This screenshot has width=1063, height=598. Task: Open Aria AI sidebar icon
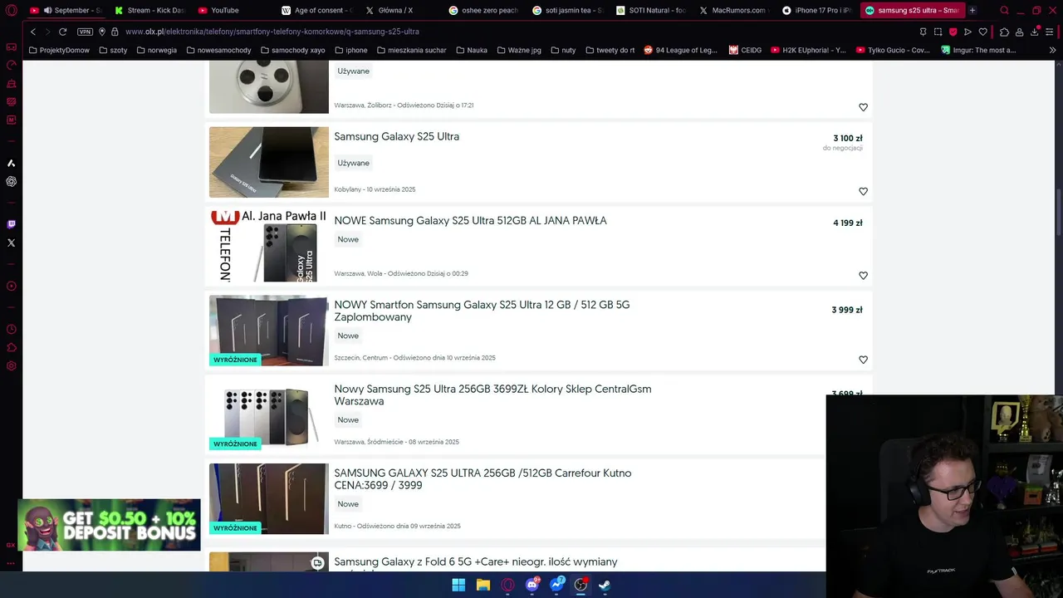click(x=11, y=163)
